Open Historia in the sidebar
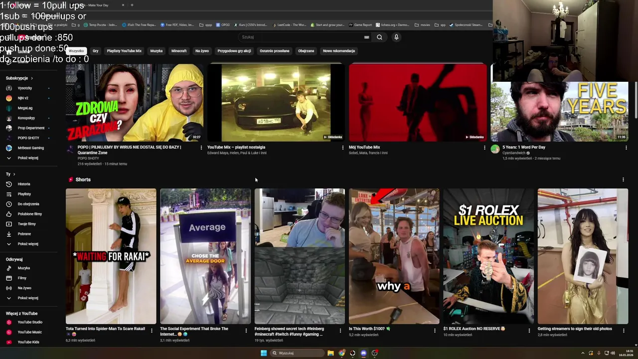 pos(24,184)
